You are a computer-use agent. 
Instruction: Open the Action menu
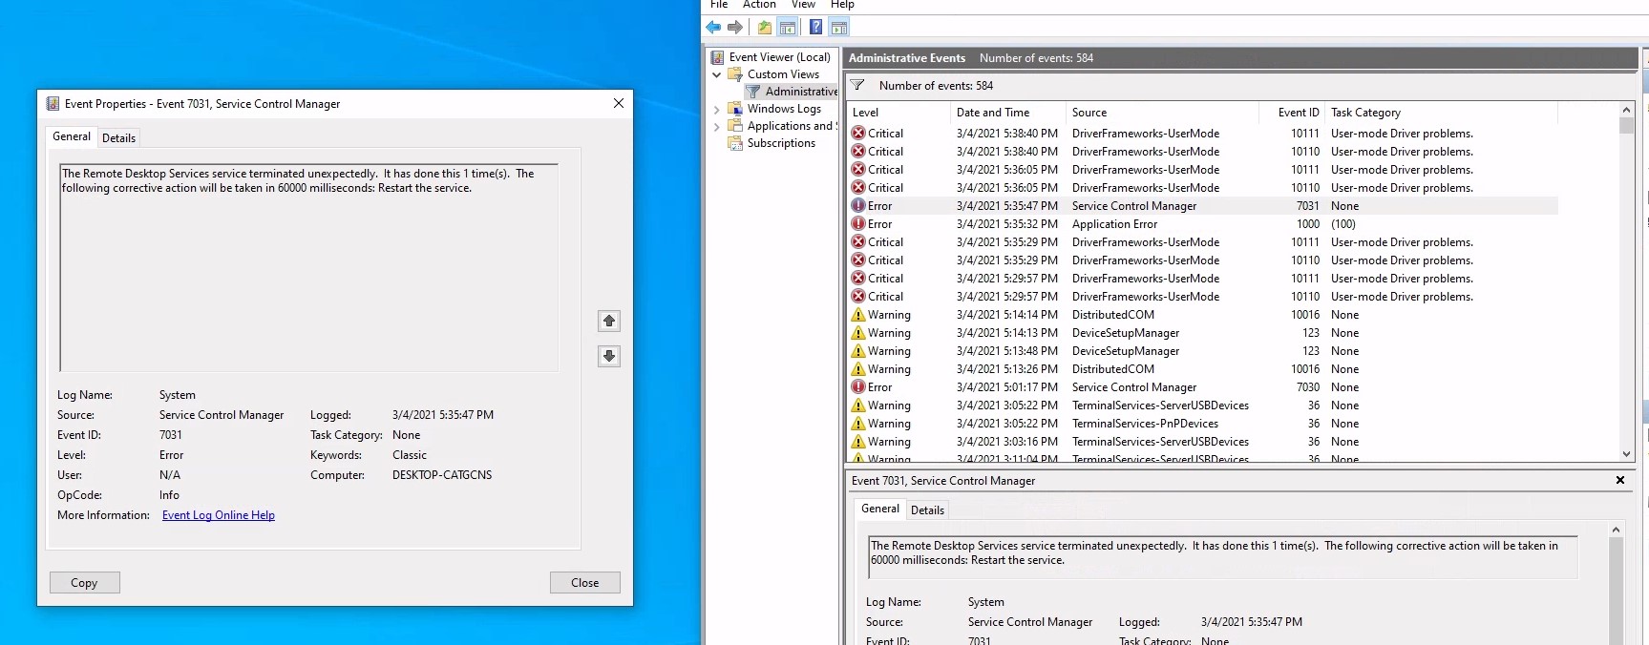(759, 5)
